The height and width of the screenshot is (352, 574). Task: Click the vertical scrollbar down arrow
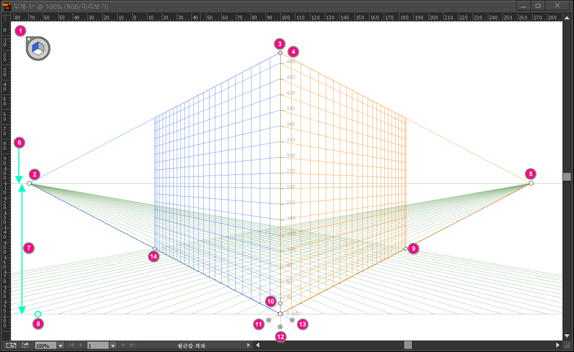click(567, 336)
